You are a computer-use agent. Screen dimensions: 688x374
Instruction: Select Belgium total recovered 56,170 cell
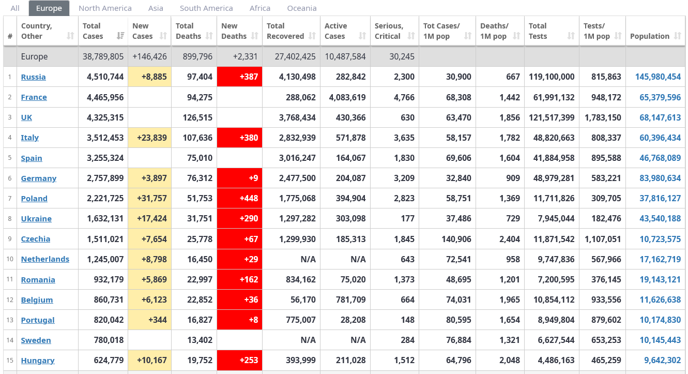tap(292, 300)
